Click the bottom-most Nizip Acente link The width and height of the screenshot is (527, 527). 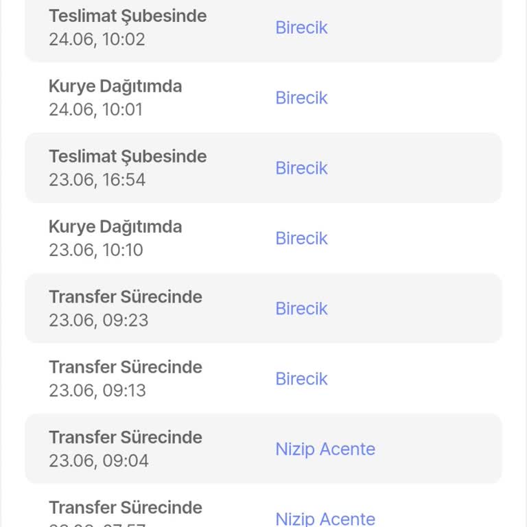[325, 519]
